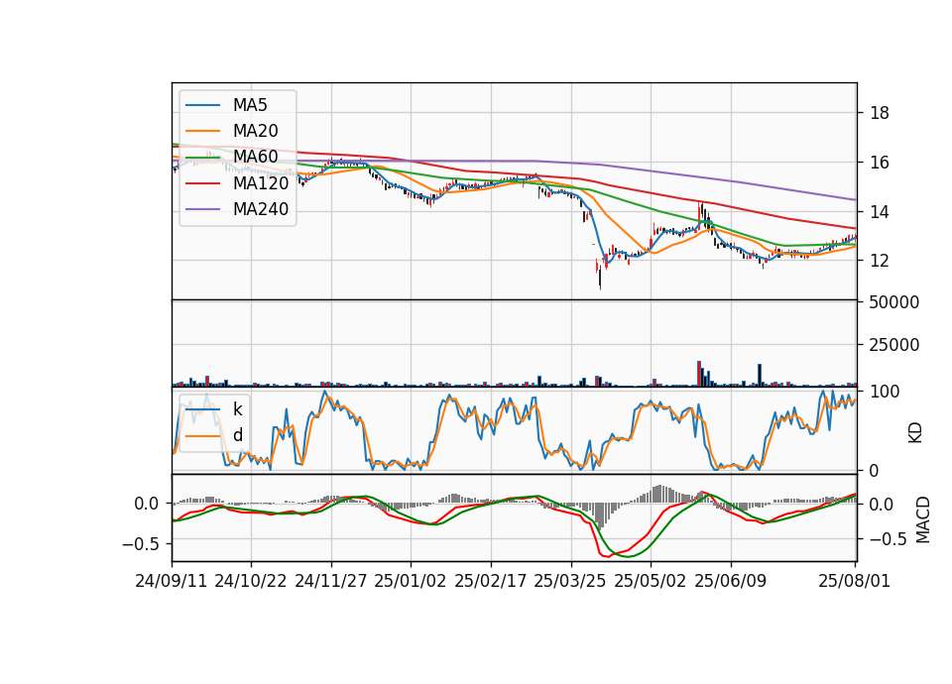Click the red MA120 legend line sample
Image resolution: width=952 pixels, height=684 pixels.
click(202, 182)
